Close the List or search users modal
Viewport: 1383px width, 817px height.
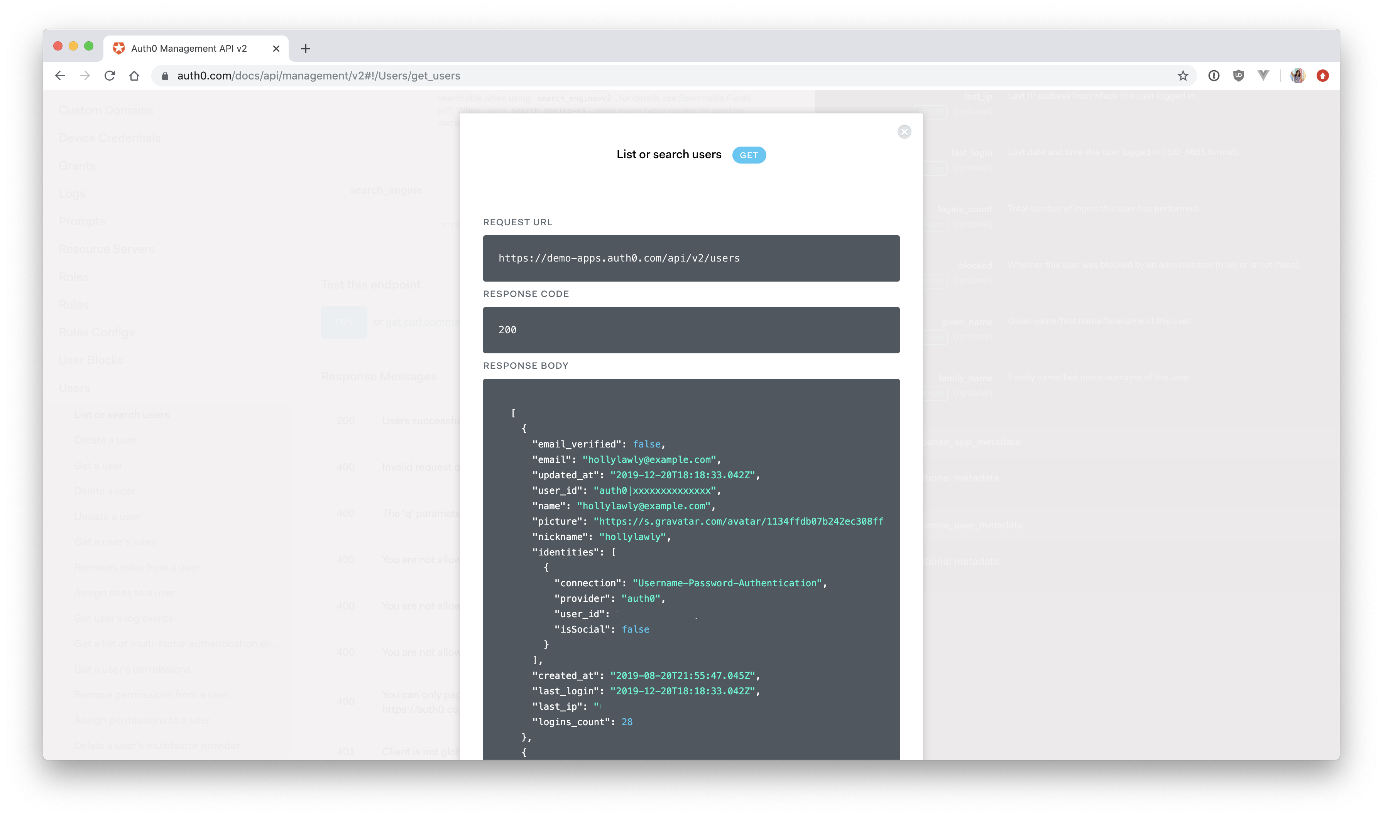point(904,132)
